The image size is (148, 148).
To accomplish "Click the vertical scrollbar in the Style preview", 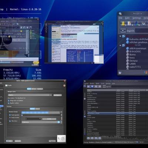I will pyautogui.click(x=61, y=117).
